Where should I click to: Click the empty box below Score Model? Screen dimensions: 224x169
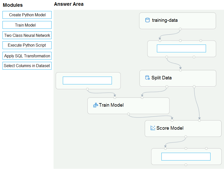[x=186, y=156]
